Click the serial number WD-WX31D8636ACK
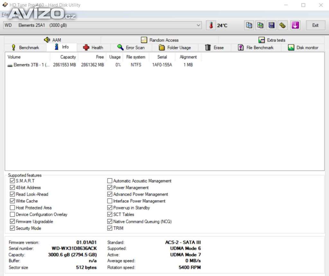329x276 pixels. coord(74,248)
